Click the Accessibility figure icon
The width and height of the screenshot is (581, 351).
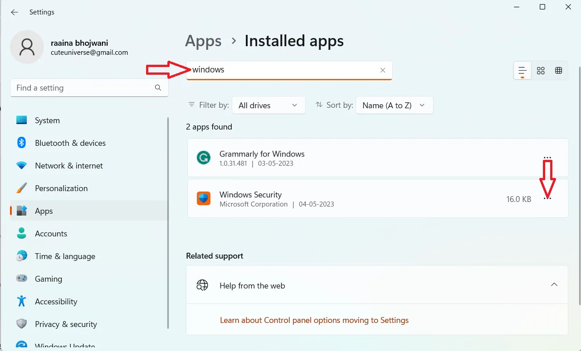click(21, 301)
